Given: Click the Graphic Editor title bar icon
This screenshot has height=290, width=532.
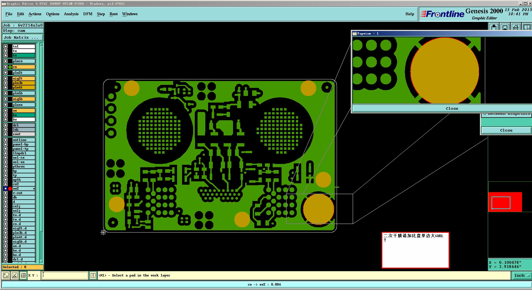Looking at the screenshot, I should pyautogui.click(x=4, y=4).
